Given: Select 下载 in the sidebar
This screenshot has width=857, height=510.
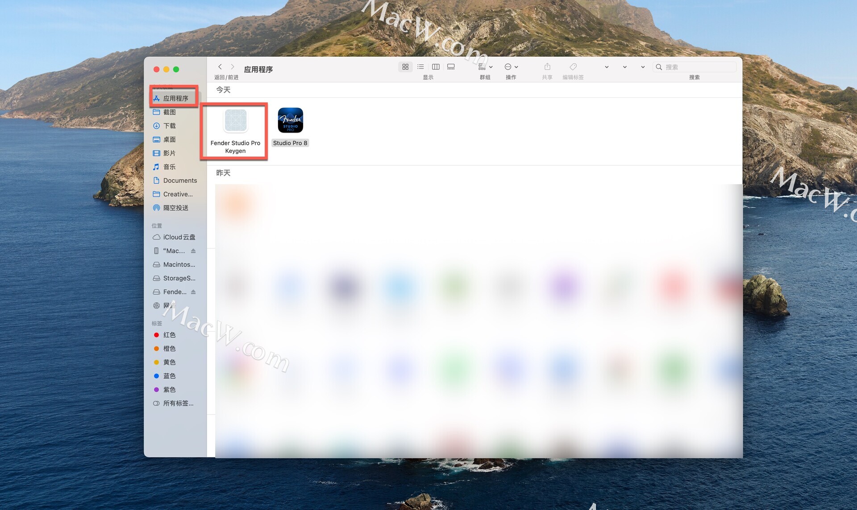Looking at the screenshot, I should coord(170,126).
